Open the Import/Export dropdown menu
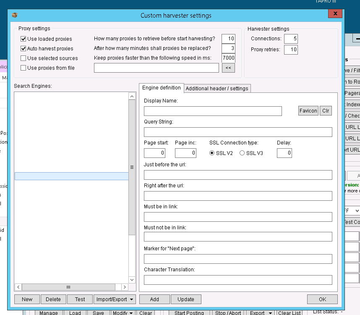360x315 pixels. 115,299
